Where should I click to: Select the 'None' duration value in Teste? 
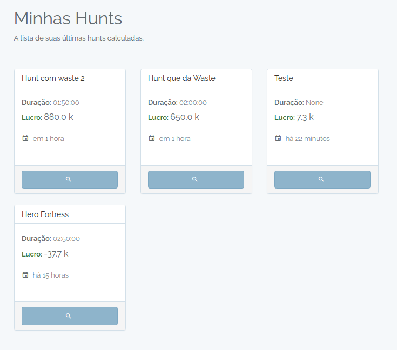tap(314, 103)
